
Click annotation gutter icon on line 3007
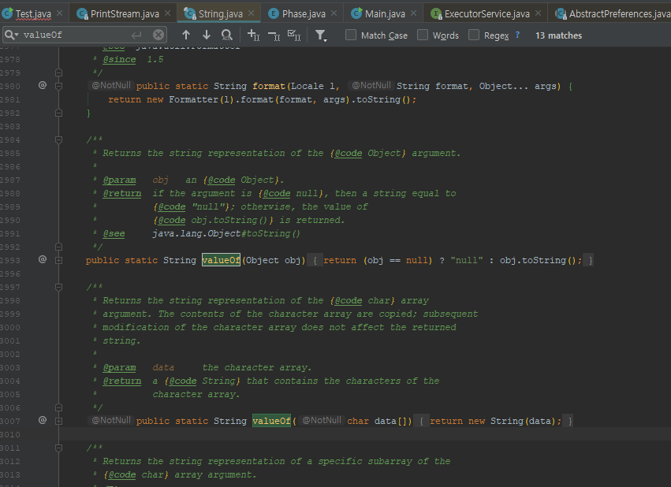pyautogui.click(x=43, y=420)
